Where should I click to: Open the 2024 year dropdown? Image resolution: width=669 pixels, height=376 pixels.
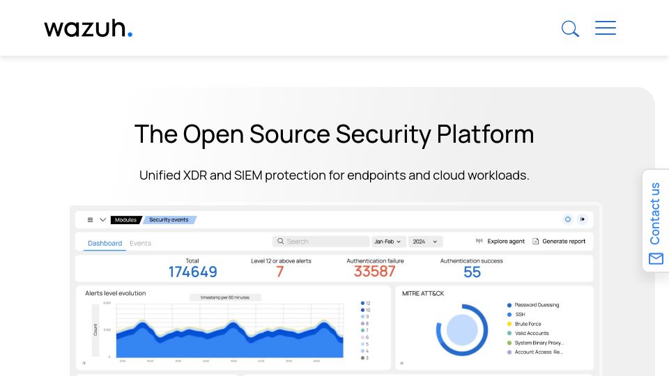click(x=425, y=242)
